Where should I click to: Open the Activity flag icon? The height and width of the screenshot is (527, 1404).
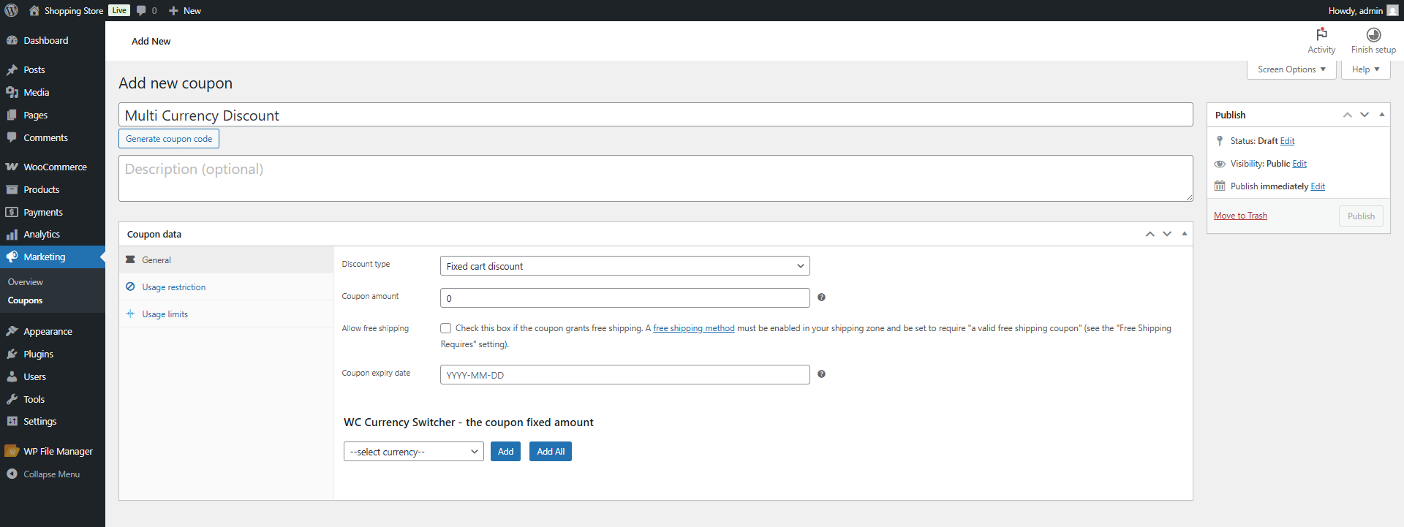coord(1321,34)
